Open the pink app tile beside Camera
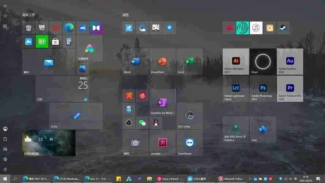Viewport: 325px width, 183px height. pos(162,143)
